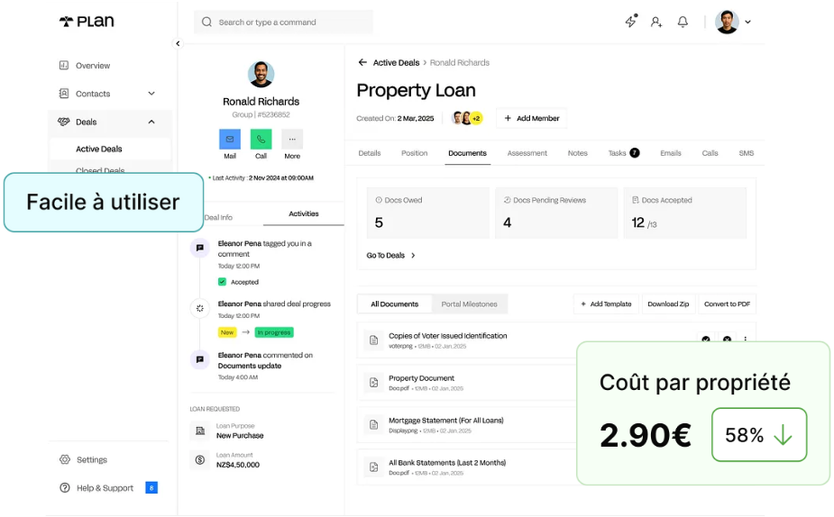The width and height of the screenshot is (834, 517).
Task: Open the user profile dropdown arrow
Action: pyautogui.click(x=748, y=23)
